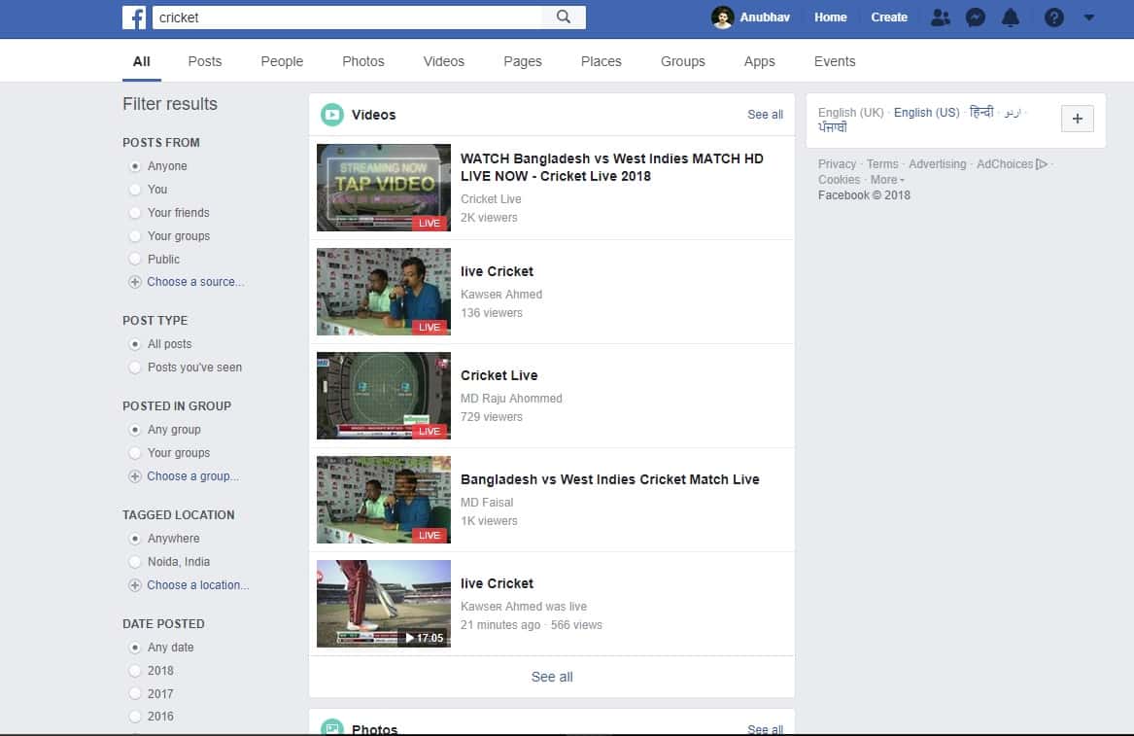This screenshot has width=1134, height=736.
Task: Select the Any group radio button
Action: point(134,430)
